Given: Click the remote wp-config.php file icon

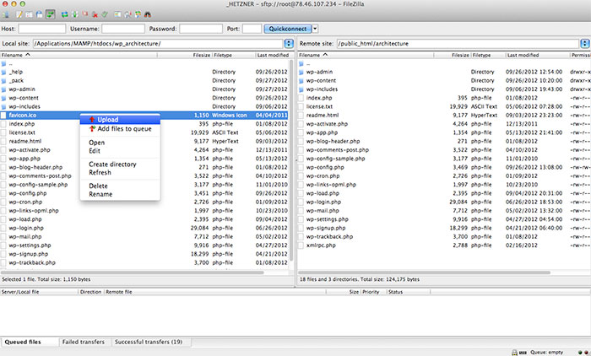Looking at the screenshot, I should (x=301, y=167).
